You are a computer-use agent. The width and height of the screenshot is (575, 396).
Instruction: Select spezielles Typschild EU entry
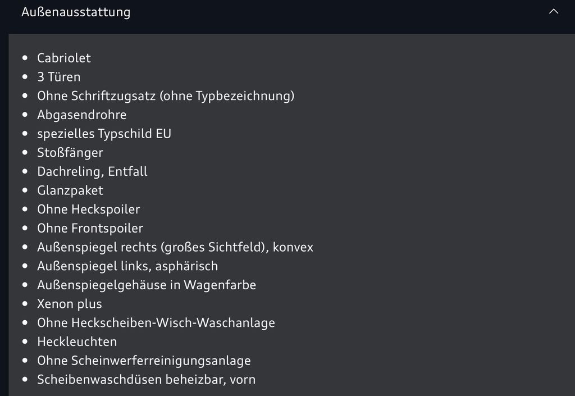(x=104, y=134)
